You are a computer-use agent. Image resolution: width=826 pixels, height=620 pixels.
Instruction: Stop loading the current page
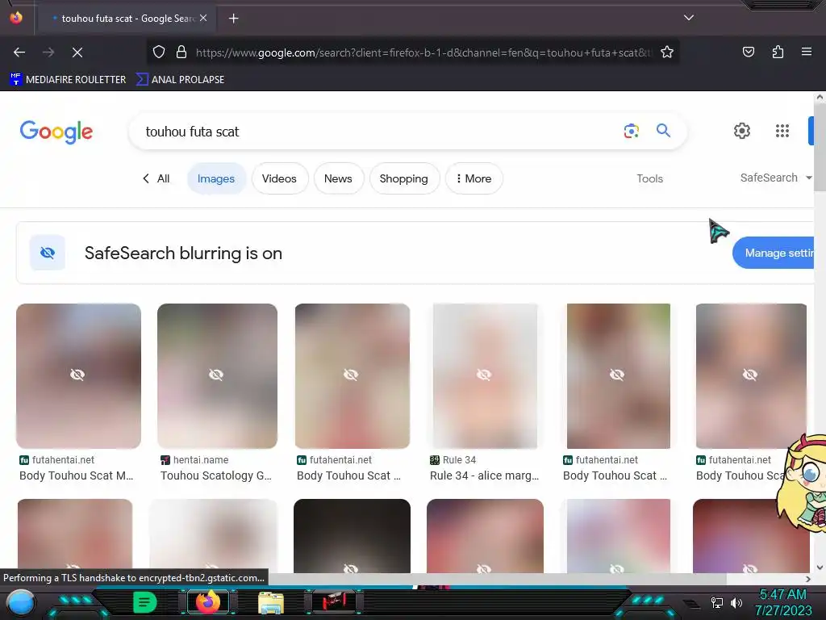[77, 52]
